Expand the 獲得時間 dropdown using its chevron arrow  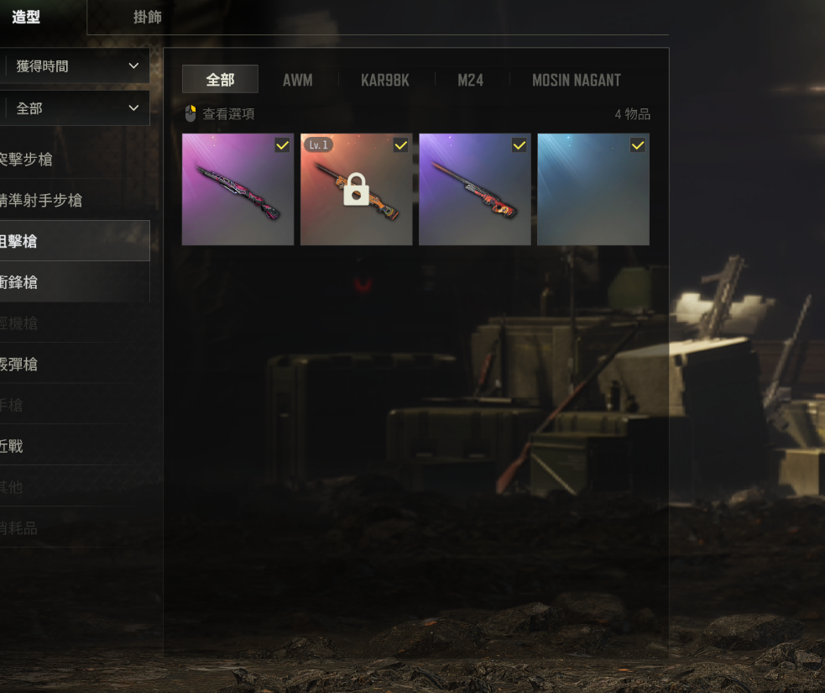(x=133, y=66)
